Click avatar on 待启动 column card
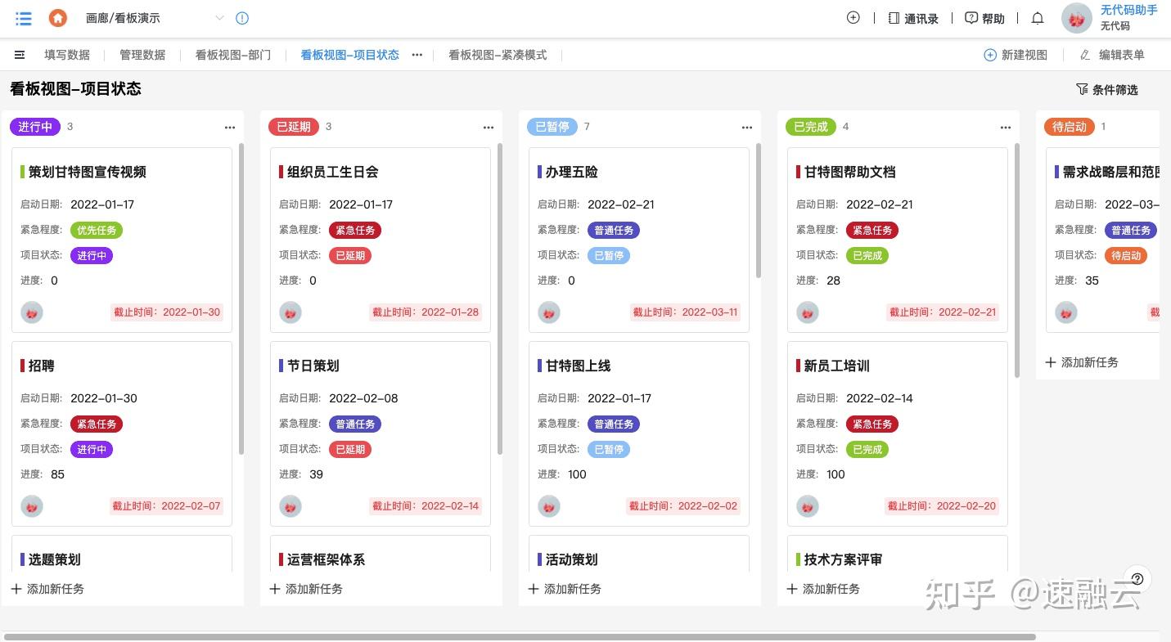Image resolution: width=1171 pixels, height=642 pixels. [1066, 312]
